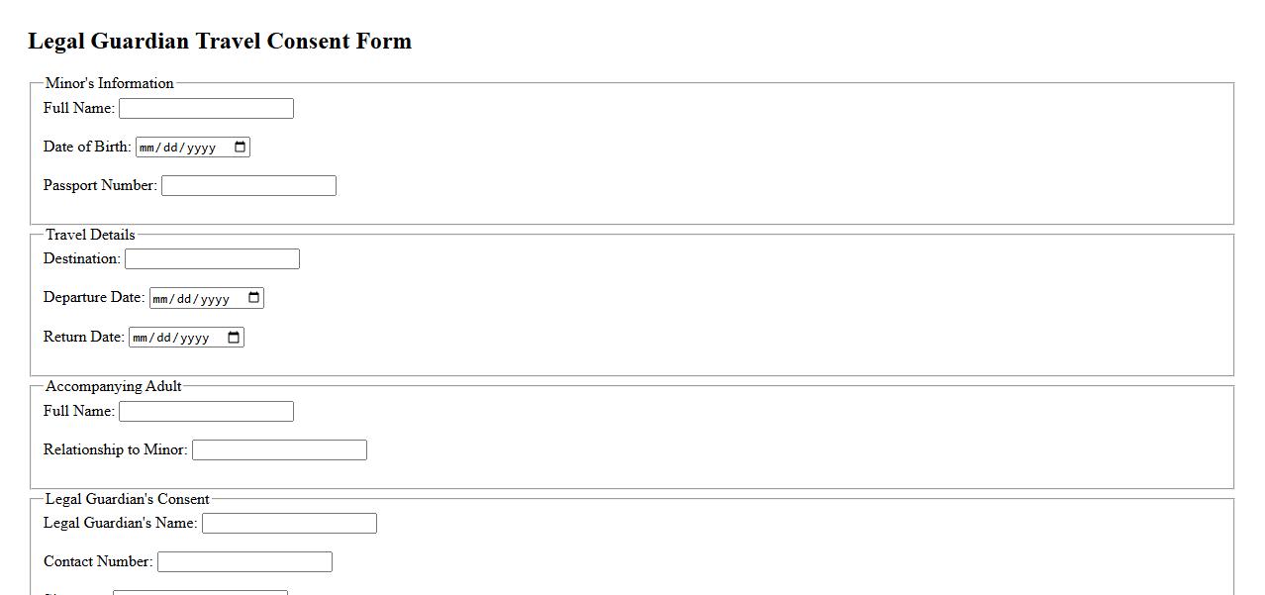Select the Destination input box
The width and height of the screenshot is (1265, 595).
212,259
